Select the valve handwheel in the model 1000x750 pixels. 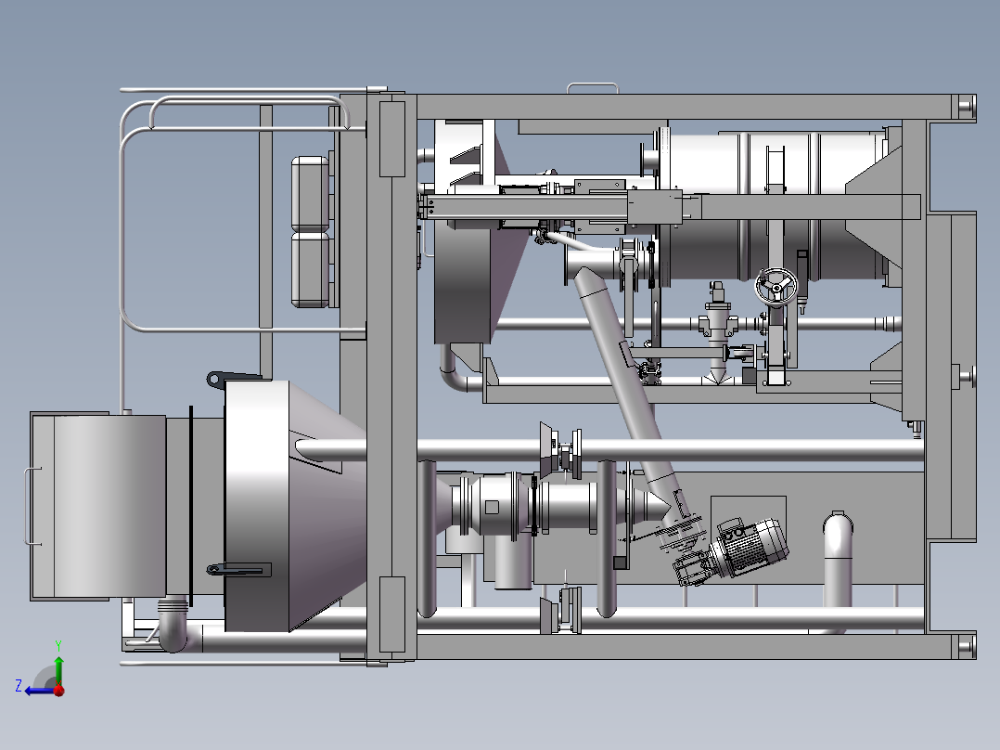pyautogui.click(x=776, y=287)
